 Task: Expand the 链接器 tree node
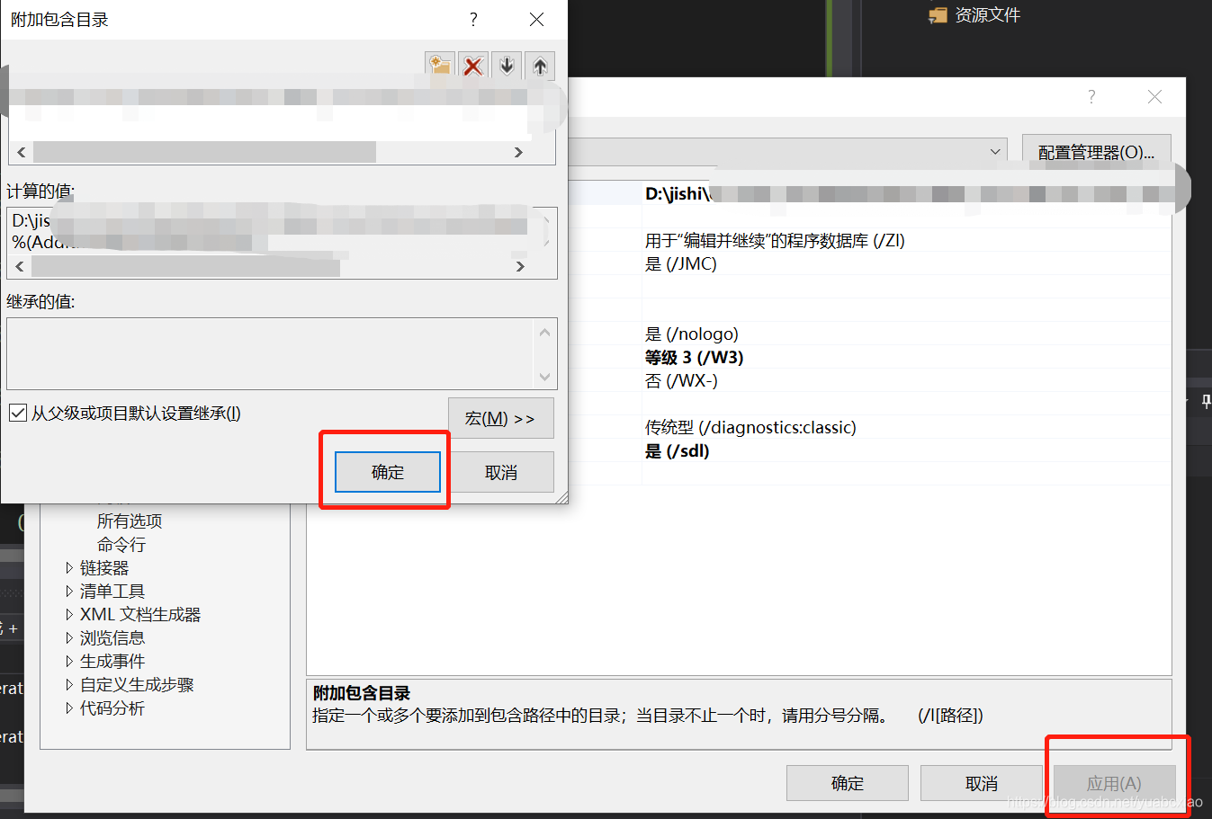[69, 568]
